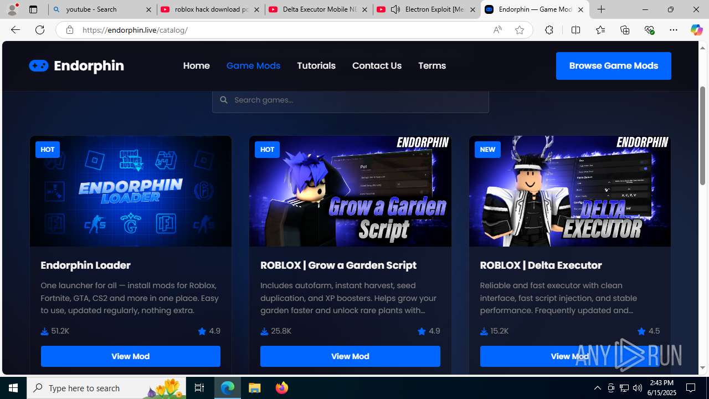This screenshot has height=399, width=709.
Task: Click the Windows taskbar search box
Action: [x=107, y=388]
